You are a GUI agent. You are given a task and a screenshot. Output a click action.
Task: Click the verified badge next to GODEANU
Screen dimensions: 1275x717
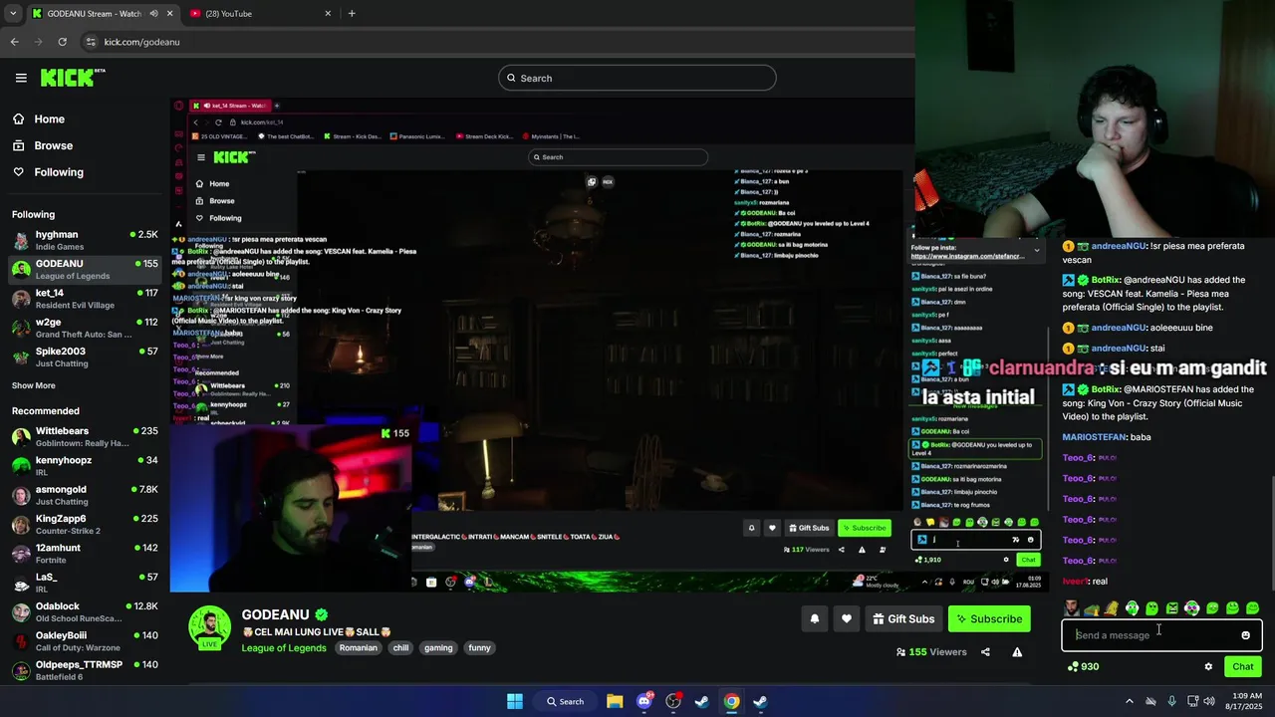322,614
